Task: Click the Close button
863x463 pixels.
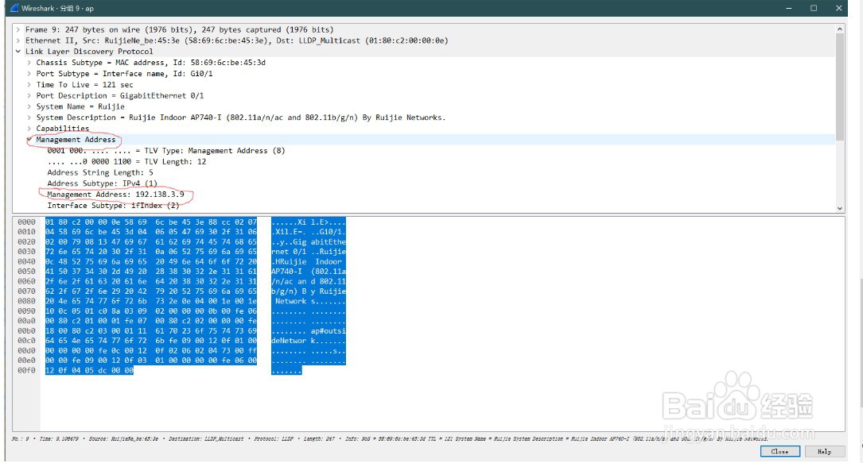Action: [x=780, y=451]
